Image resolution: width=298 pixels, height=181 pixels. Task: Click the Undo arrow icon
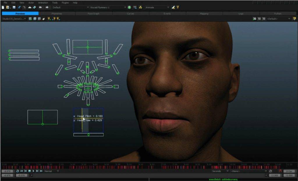(19, 7)
